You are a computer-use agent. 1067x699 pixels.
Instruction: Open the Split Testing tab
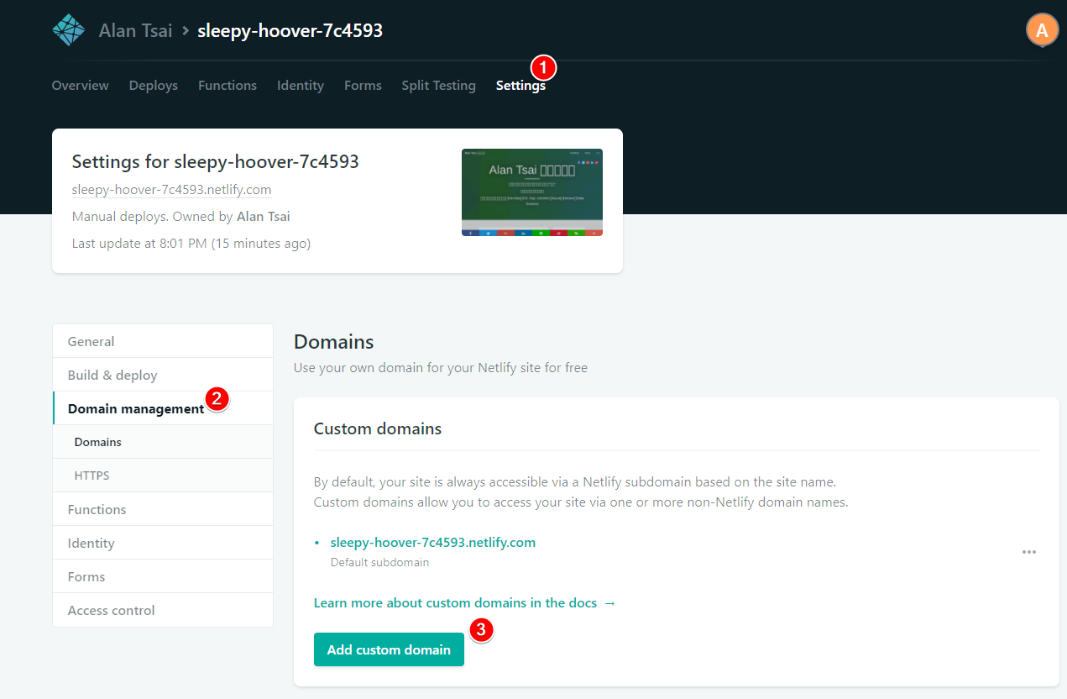coord(438,86)
